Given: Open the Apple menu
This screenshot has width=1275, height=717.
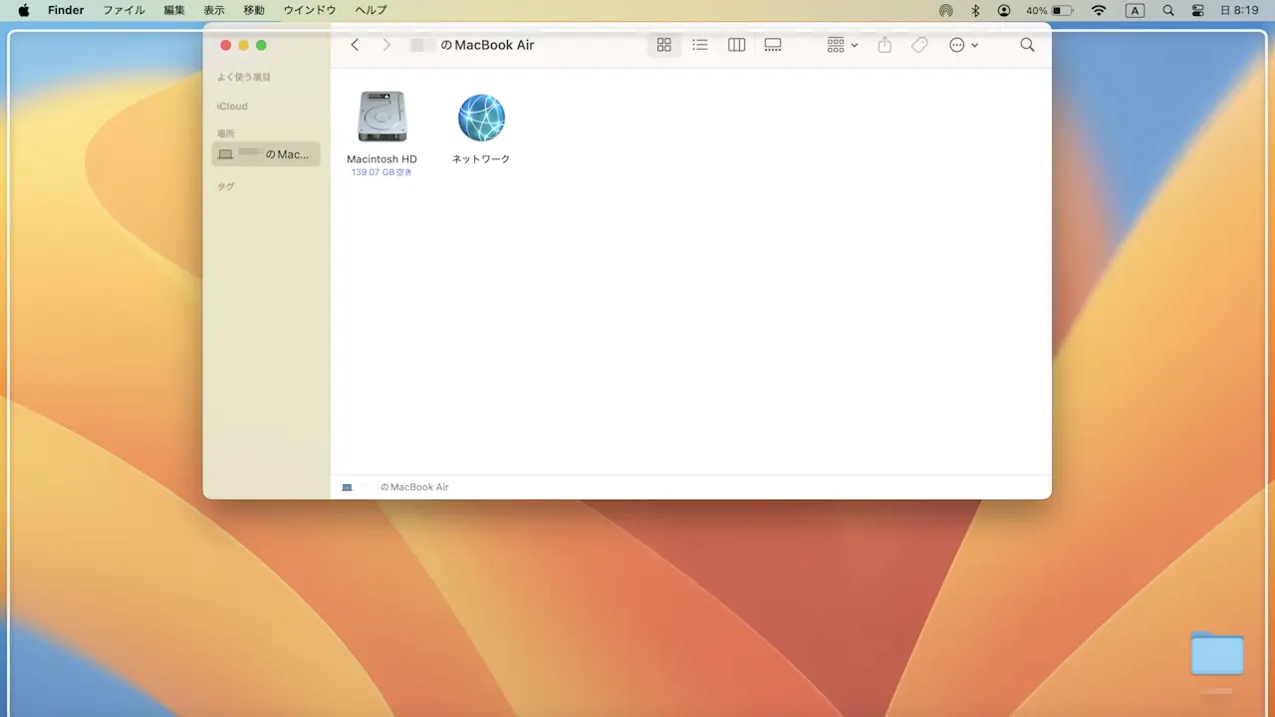Looking at the screenshot, I should click(x=23, y=10).
